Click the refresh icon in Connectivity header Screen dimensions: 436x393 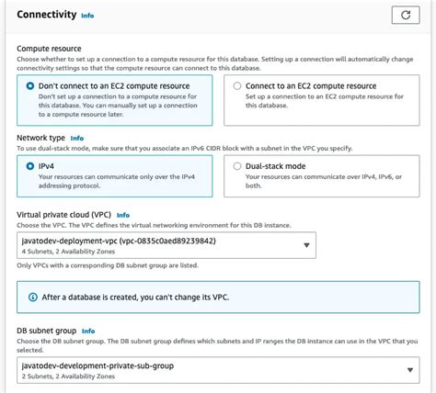click(406, 15)
